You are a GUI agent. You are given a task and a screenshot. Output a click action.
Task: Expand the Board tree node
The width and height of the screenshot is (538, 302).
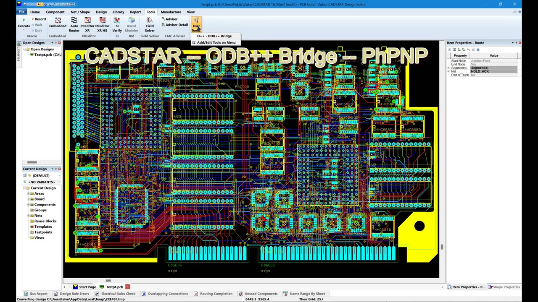(x=28, y=199)
